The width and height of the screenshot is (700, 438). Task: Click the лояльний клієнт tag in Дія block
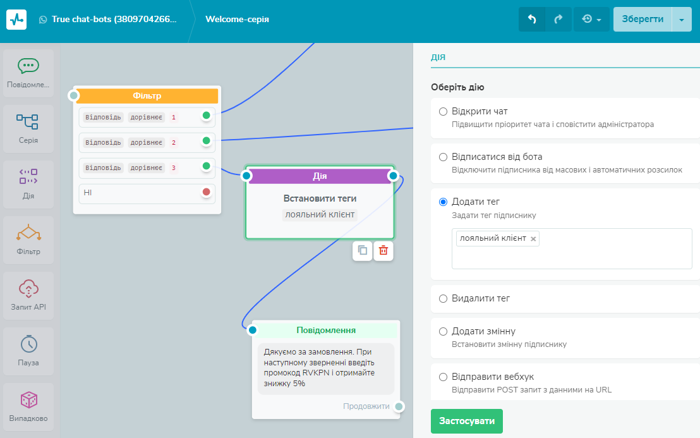(x=320, y=215)
